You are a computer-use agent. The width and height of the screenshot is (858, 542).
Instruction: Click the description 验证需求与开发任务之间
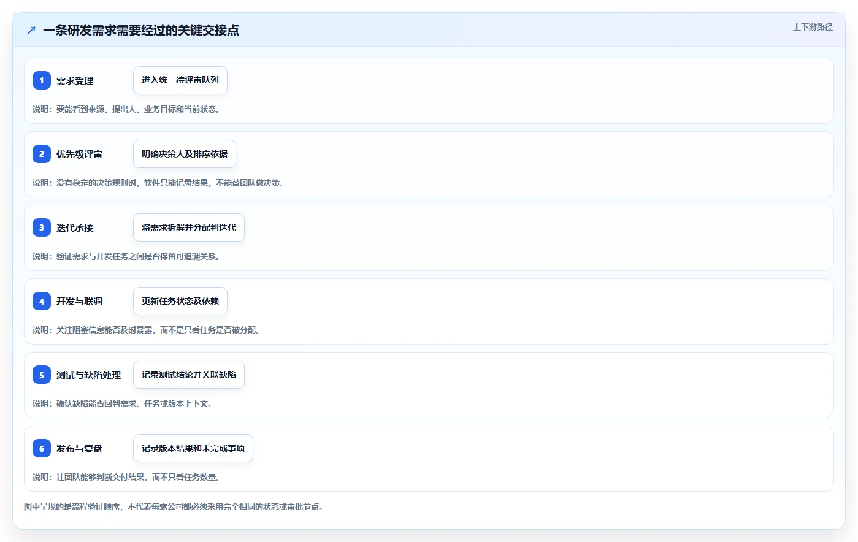(126, 256)
